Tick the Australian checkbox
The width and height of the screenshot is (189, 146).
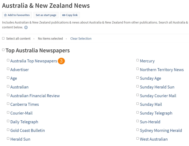(x=8, y=86)
